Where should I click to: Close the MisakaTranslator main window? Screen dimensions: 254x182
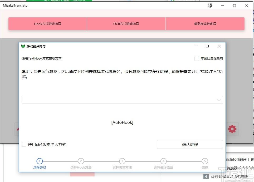coord(247,6)
